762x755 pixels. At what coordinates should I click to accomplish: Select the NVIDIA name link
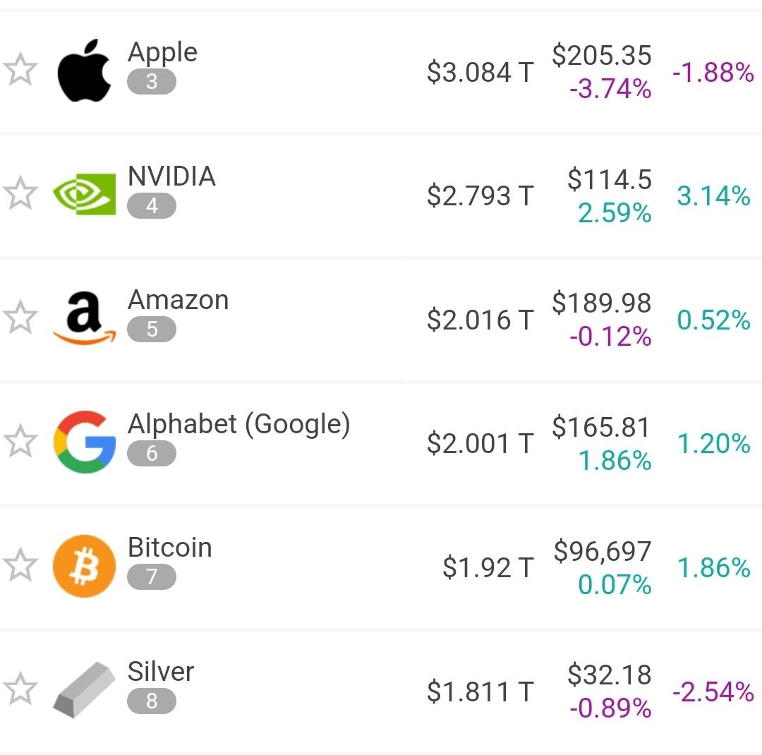[171, 176]
